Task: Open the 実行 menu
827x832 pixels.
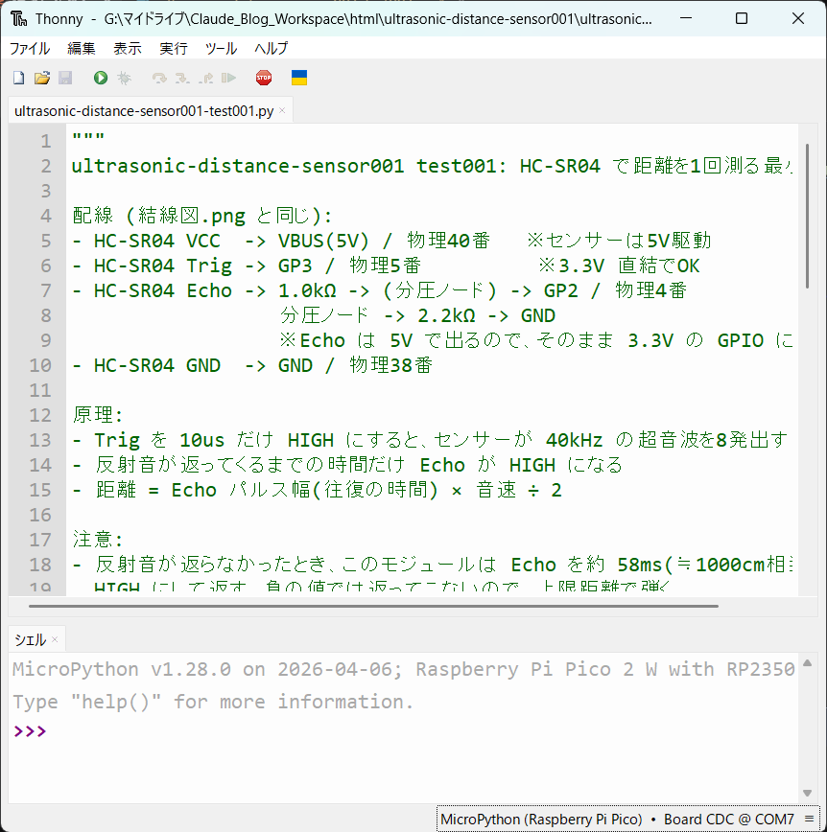Action: coord(173,48)
